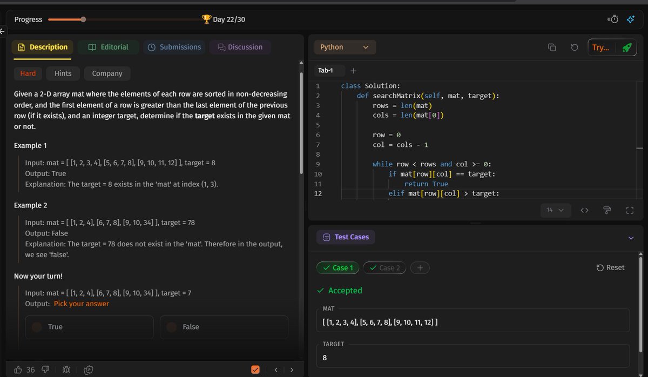Report a bug via the bug icon
This screenshot has height=377, width=648.
tap(66, 369)
